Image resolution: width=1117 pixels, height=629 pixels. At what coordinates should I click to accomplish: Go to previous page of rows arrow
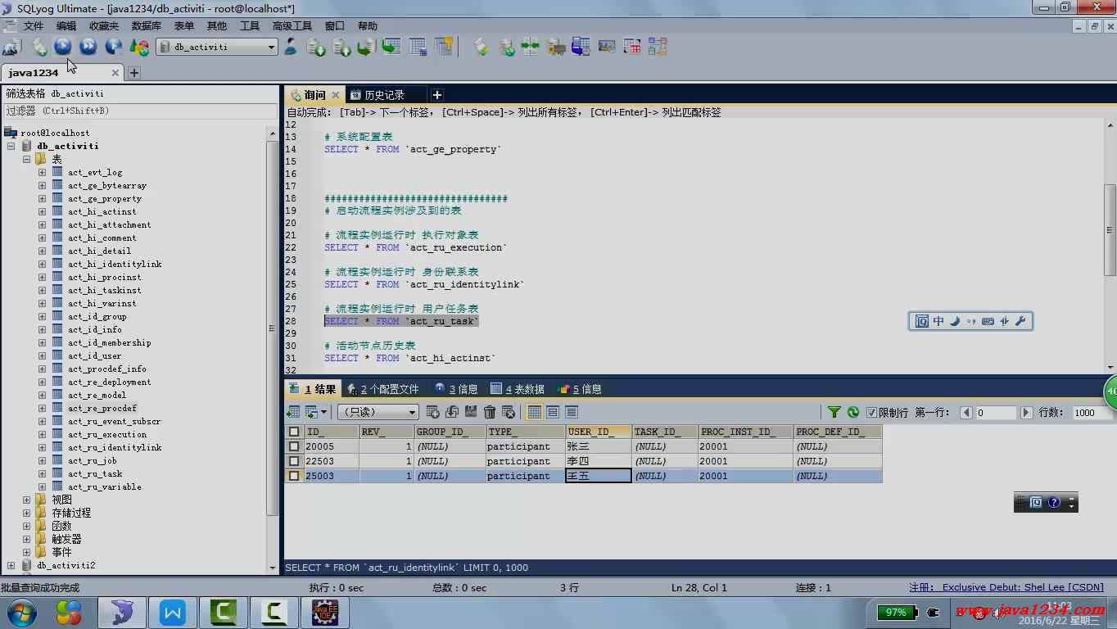pyautogui.click(x=966, y=413)
